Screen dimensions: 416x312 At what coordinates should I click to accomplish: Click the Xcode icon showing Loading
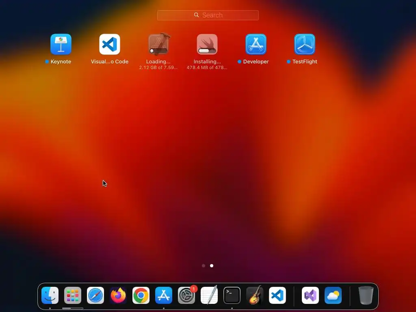[x=158, y=44]
